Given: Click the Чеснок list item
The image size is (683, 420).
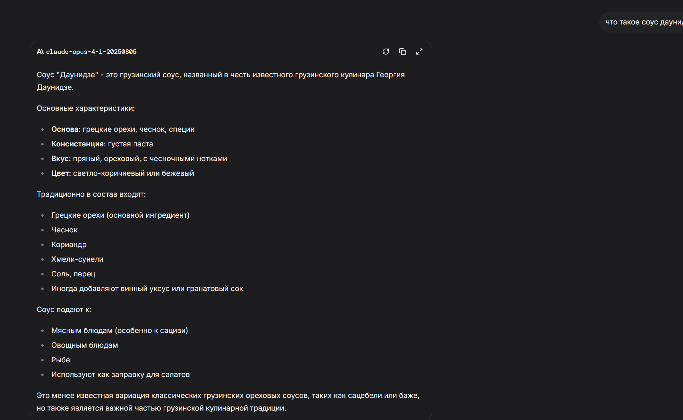Looking at the screenshot, I should pyautogui.click(x=64, y=230).
